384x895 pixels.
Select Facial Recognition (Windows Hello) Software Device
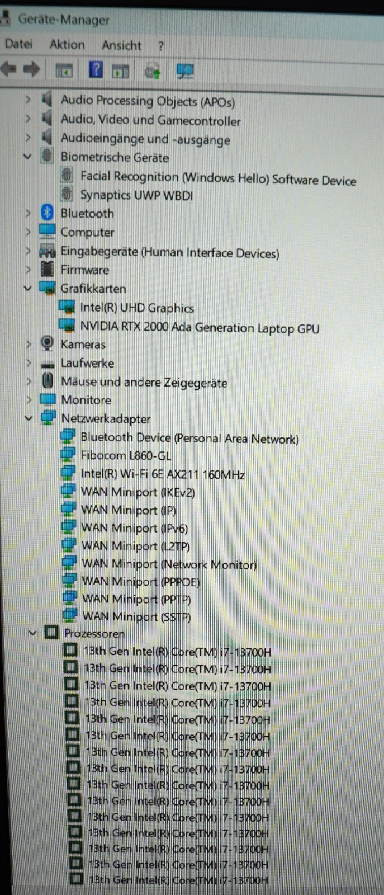pyautogui.click(x=218, y=178)
